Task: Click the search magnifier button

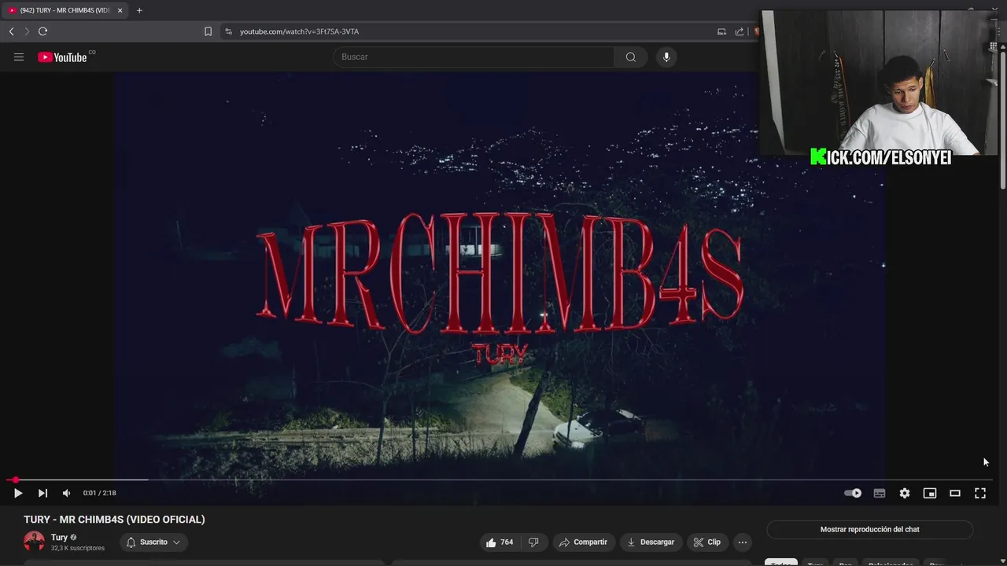Action: pyautogui.click(x=631, y=57)
